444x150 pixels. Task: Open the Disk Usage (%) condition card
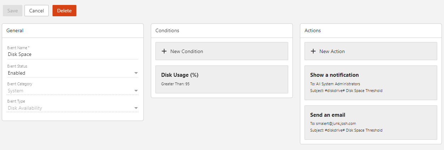pos(221,79)
